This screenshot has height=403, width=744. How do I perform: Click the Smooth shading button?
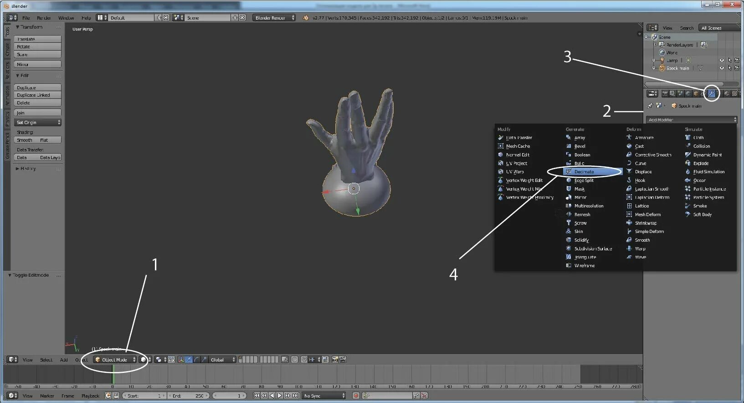coord(25,140)
